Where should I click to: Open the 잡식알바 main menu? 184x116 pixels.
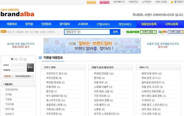(x=65, y=24)
